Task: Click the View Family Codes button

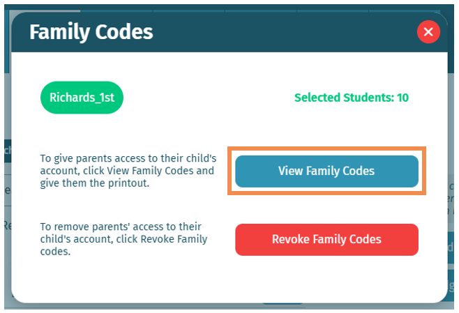Action: coord(326,171)
